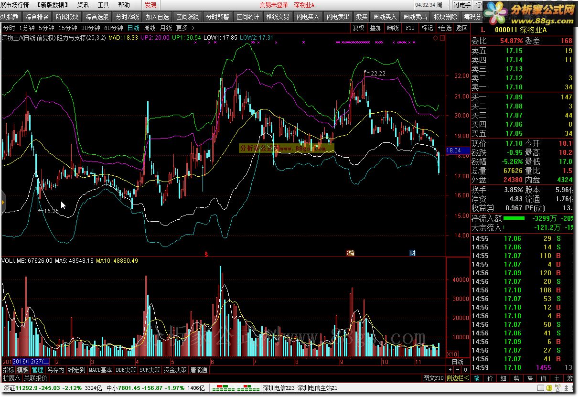Toggle 叠加 overlay mode
The image size is (579, 397).
click(x=376, y=28)
